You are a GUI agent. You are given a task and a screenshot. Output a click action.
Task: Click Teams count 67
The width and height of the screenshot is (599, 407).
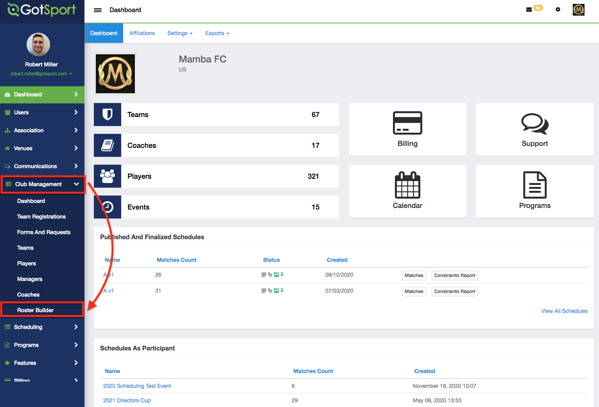(316, 115)
